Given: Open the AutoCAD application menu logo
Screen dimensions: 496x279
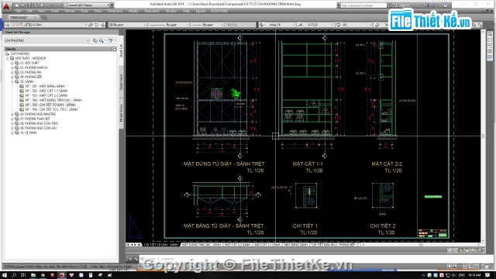Looking at the screenshot, I should tap(7, 6).
